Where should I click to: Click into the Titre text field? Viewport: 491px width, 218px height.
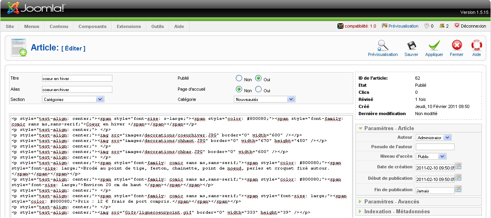[x=77, y=78]
